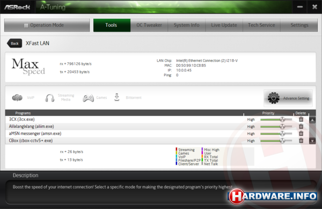322x209 pixels.
Task: Go to the Settings tab
Action: (299, 25)
